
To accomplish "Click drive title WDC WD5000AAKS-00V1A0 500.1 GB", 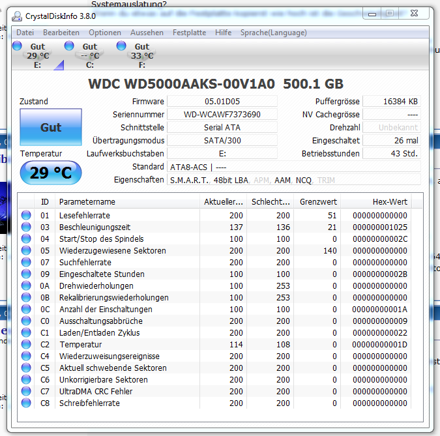I will [x=216, y=84].
